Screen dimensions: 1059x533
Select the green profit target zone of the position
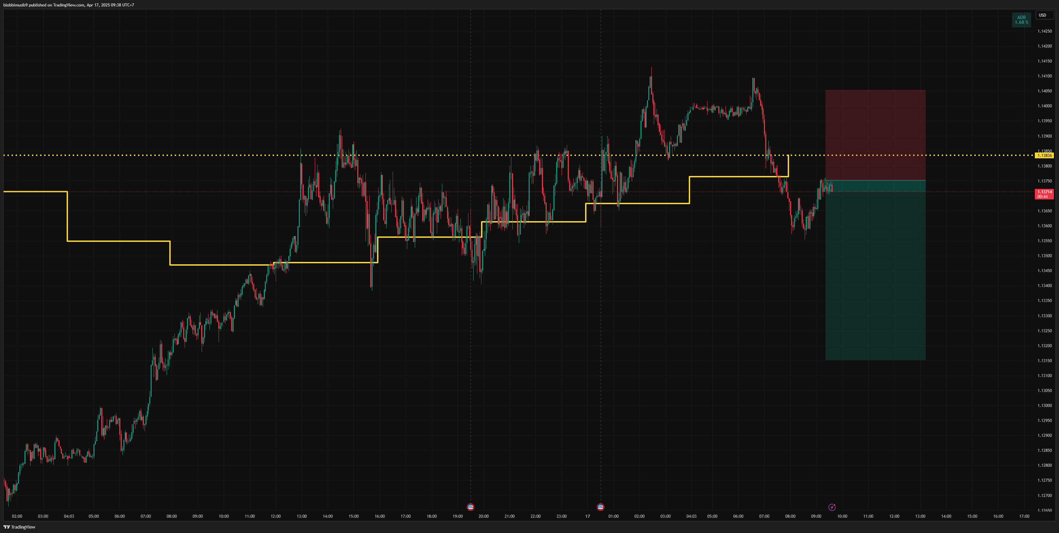coord(875,270)
